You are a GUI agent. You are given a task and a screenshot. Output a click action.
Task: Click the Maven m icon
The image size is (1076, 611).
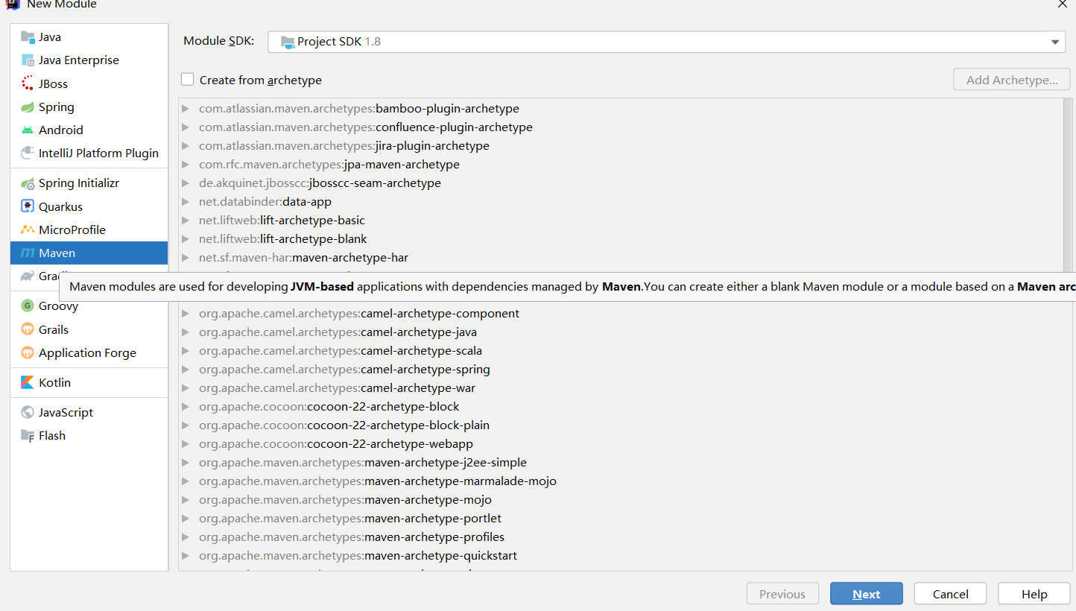click(28, 253)
